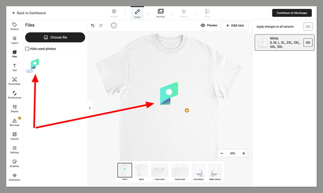Go to the Prices step
Screen dimensions: 323x193
(x=207, y=13)
